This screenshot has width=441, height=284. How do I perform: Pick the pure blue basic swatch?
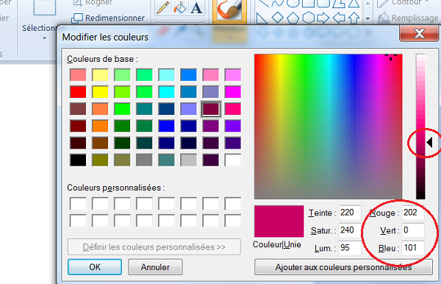[x=167, y=126]
